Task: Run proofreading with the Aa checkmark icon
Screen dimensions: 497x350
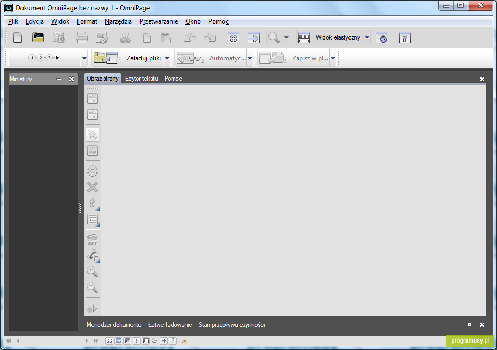Action: click(102, 37)
